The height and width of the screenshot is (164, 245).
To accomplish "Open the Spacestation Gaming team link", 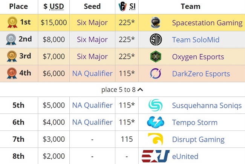I will click(x=207, y=23).
